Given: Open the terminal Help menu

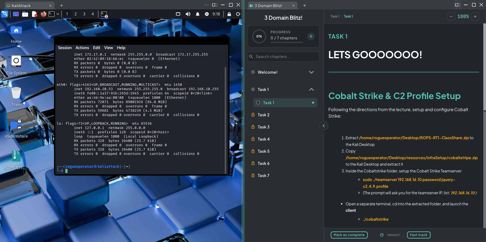Looking at the screenshot, I should point(121,48).
